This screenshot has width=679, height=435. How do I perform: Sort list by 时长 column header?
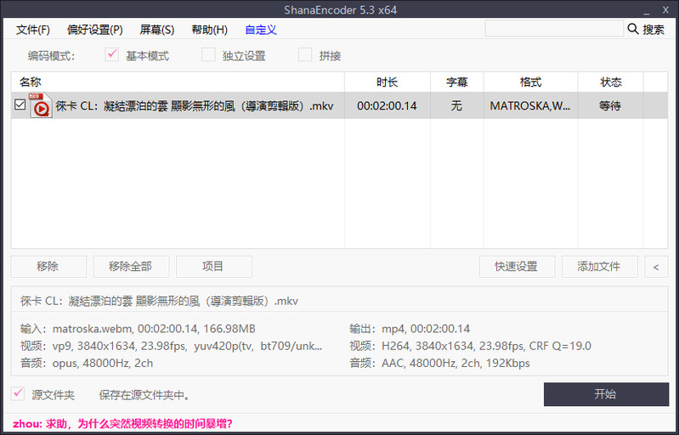coord(387,82)
